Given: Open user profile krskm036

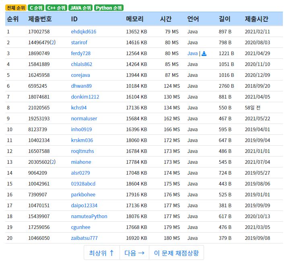Looking at the screenshot, I should click(82, 140).
